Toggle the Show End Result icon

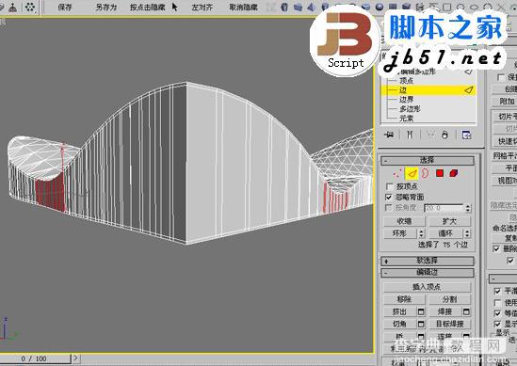pos(410,135)
